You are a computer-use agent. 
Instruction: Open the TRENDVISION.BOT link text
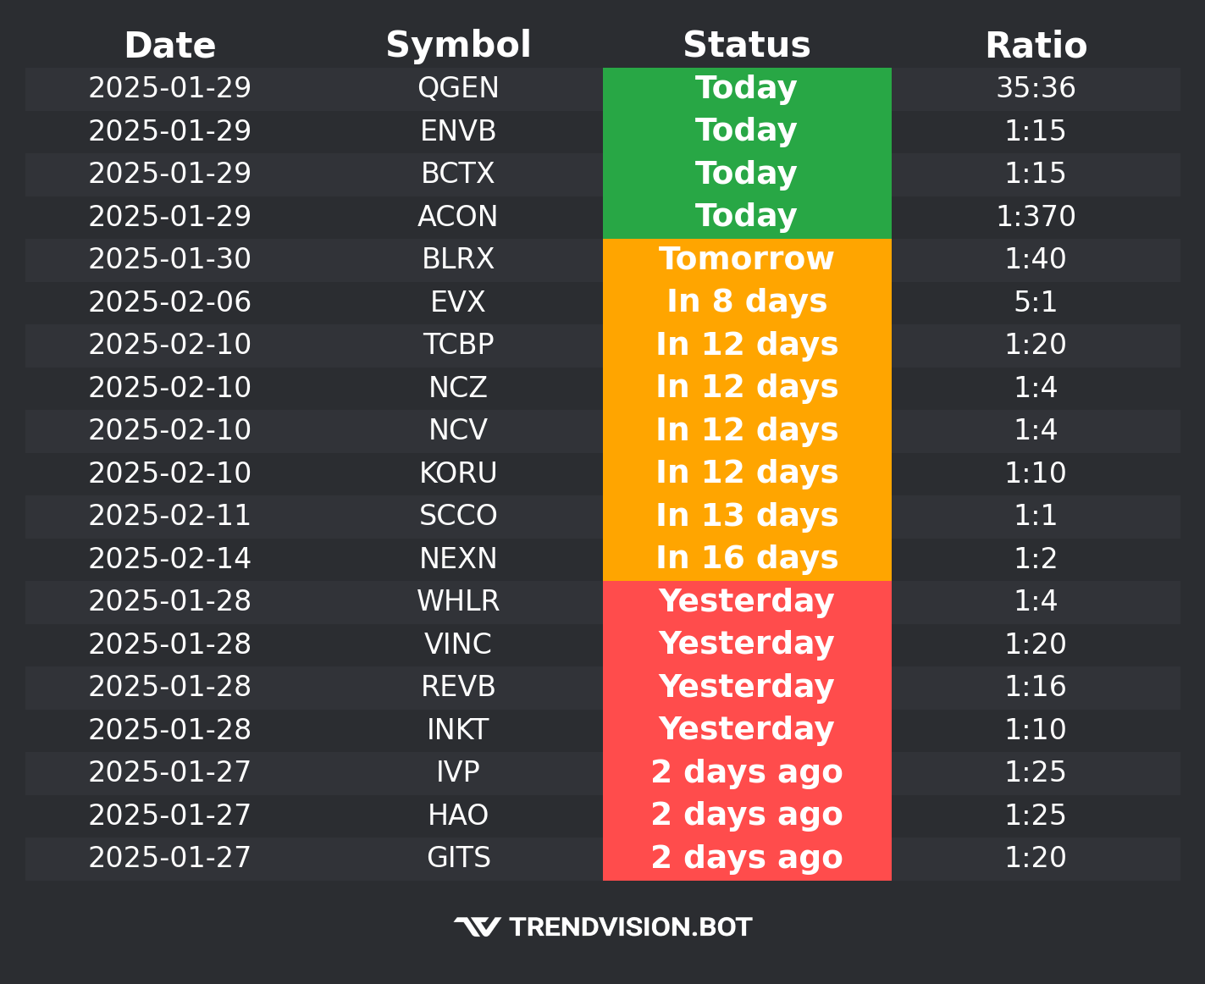click(630, 927)
